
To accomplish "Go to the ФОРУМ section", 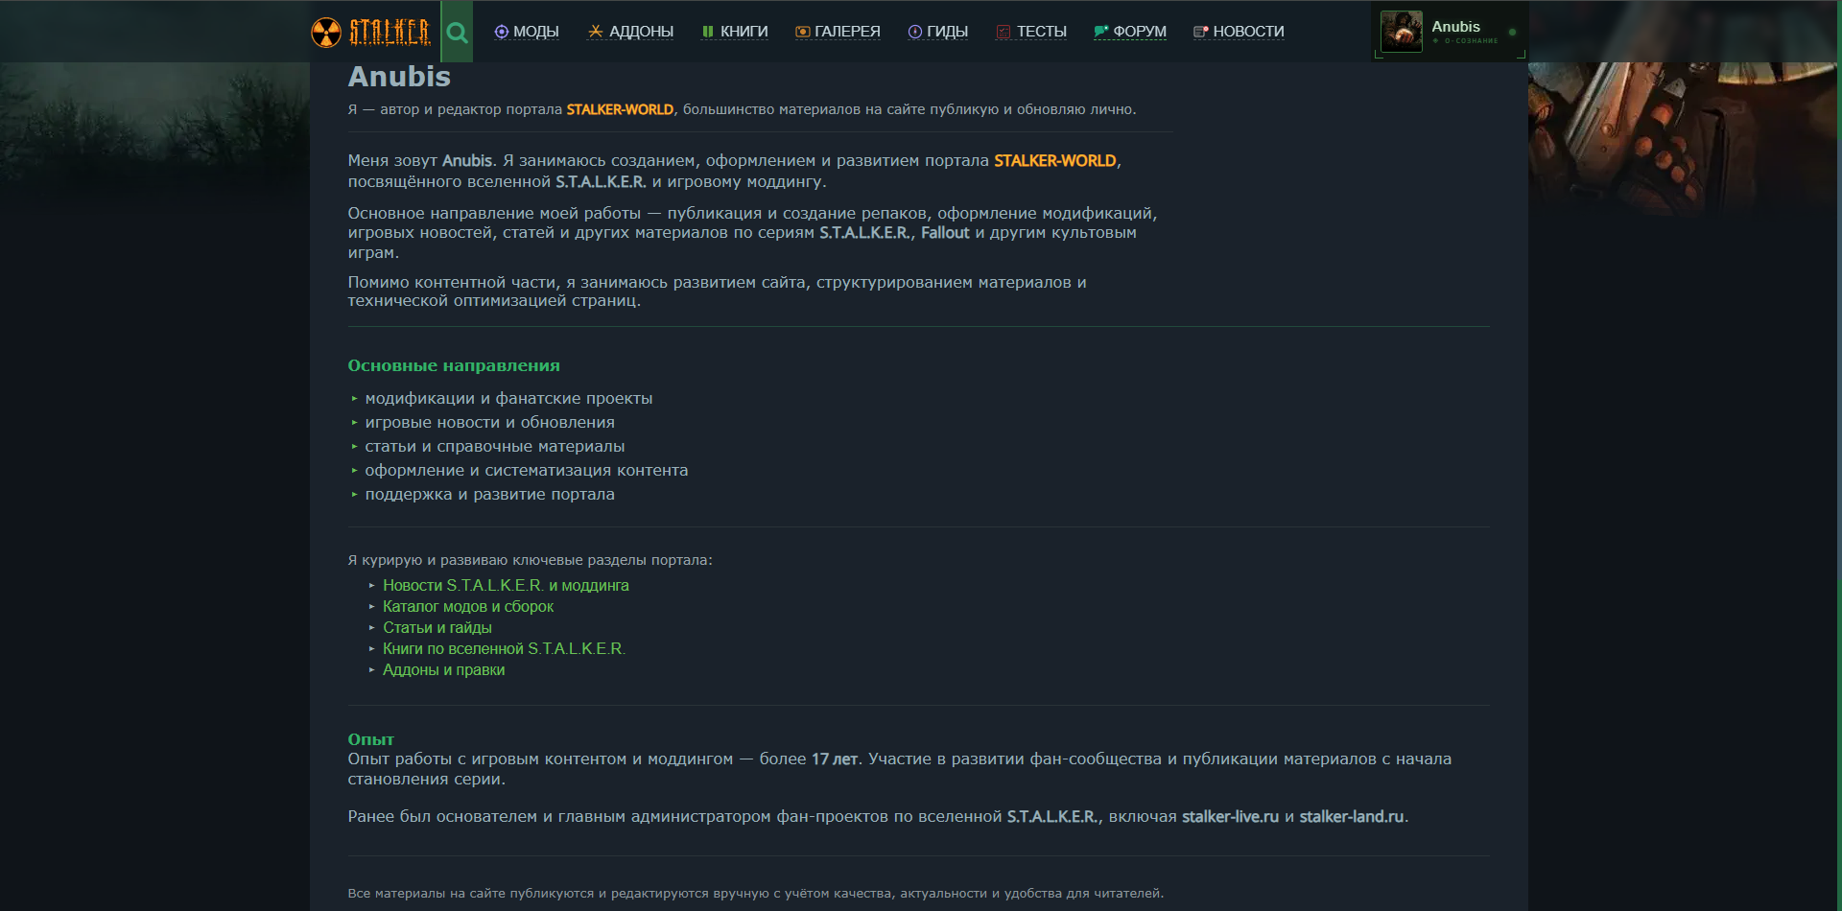I will click(1130, 32).
